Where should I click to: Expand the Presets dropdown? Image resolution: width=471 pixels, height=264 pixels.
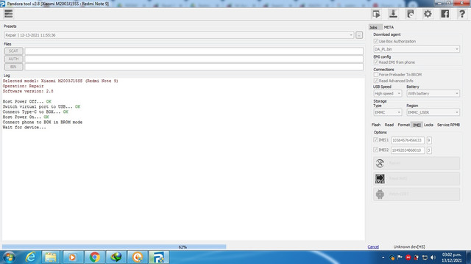click(179, 35)
